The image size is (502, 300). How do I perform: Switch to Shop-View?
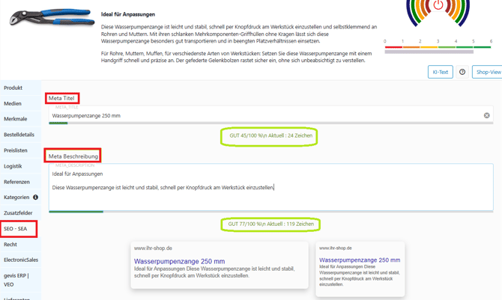point(488,72)
